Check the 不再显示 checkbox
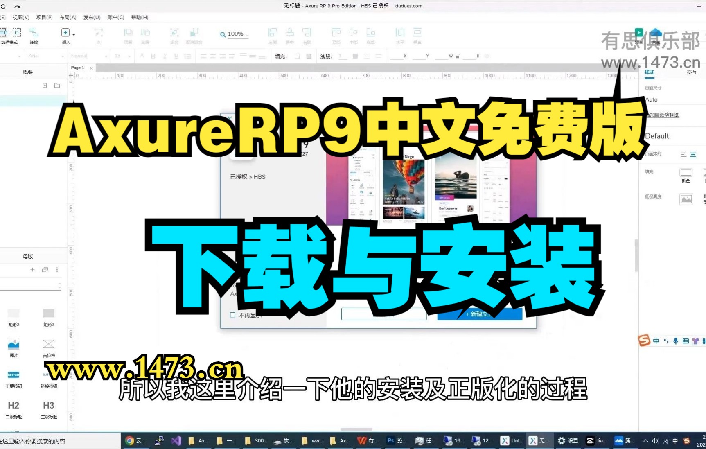The image size is (706, 449). pyautogui.click(x=232, y=315)
